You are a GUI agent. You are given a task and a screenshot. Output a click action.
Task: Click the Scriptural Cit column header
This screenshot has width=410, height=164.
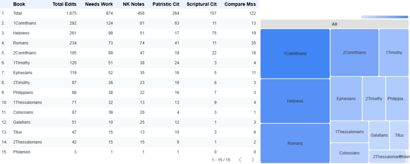point(201,4)
